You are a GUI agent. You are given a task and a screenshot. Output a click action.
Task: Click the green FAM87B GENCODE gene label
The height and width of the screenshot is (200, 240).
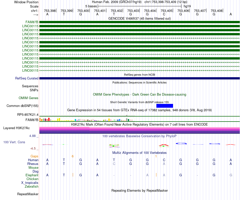point(32,22)
